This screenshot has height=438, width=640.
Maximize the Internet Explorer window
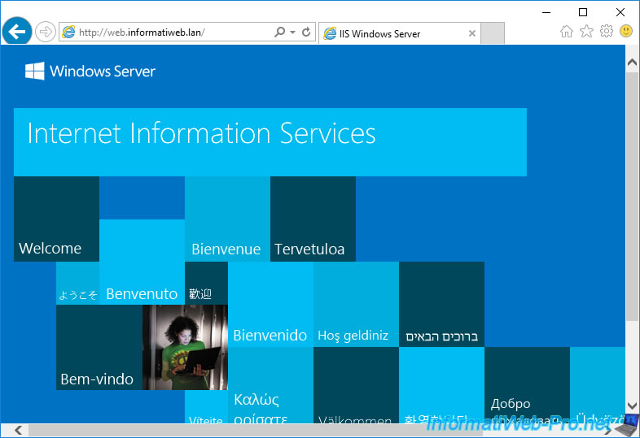583,12
